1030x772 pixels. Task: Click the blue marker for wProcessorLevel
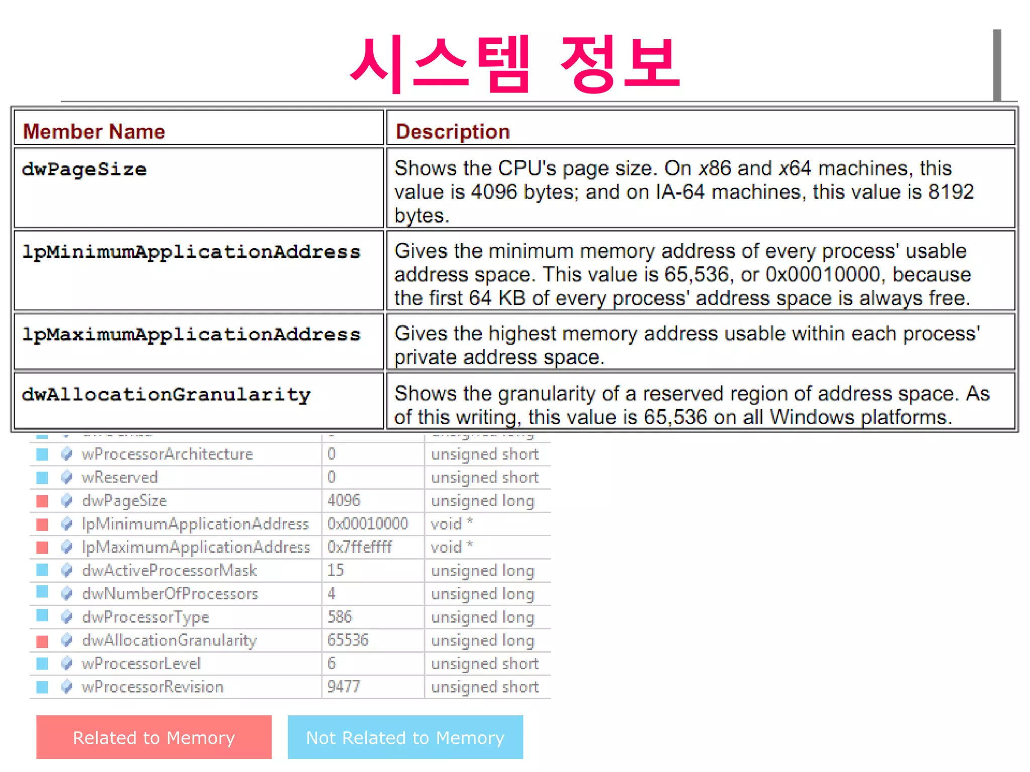(42, 663)
